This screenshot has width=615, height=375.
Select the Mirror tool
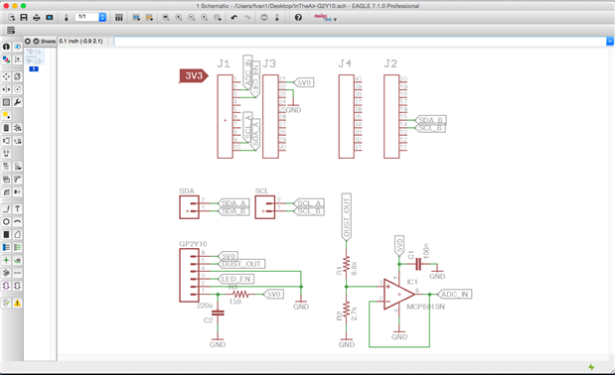(x=6, y=89)
